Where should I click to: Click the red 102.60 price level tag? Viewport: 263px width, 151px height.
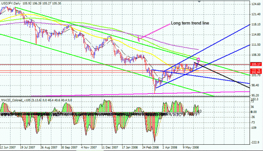click(256, 72)
